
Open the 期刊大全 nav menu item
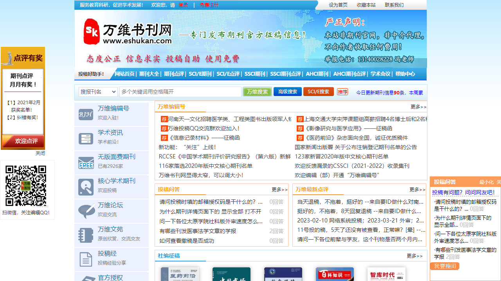[149, 74]
